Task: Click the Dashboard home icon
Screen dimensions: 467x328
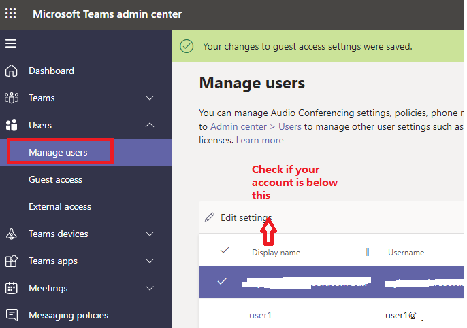Action: (12, 71)
